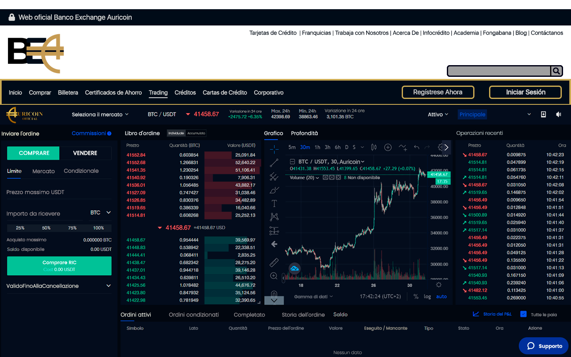This screenshot has width=571, height=357.
Task: Open the candlestick chart style menu
Action: pyautogui.click(x=374, y=147)
